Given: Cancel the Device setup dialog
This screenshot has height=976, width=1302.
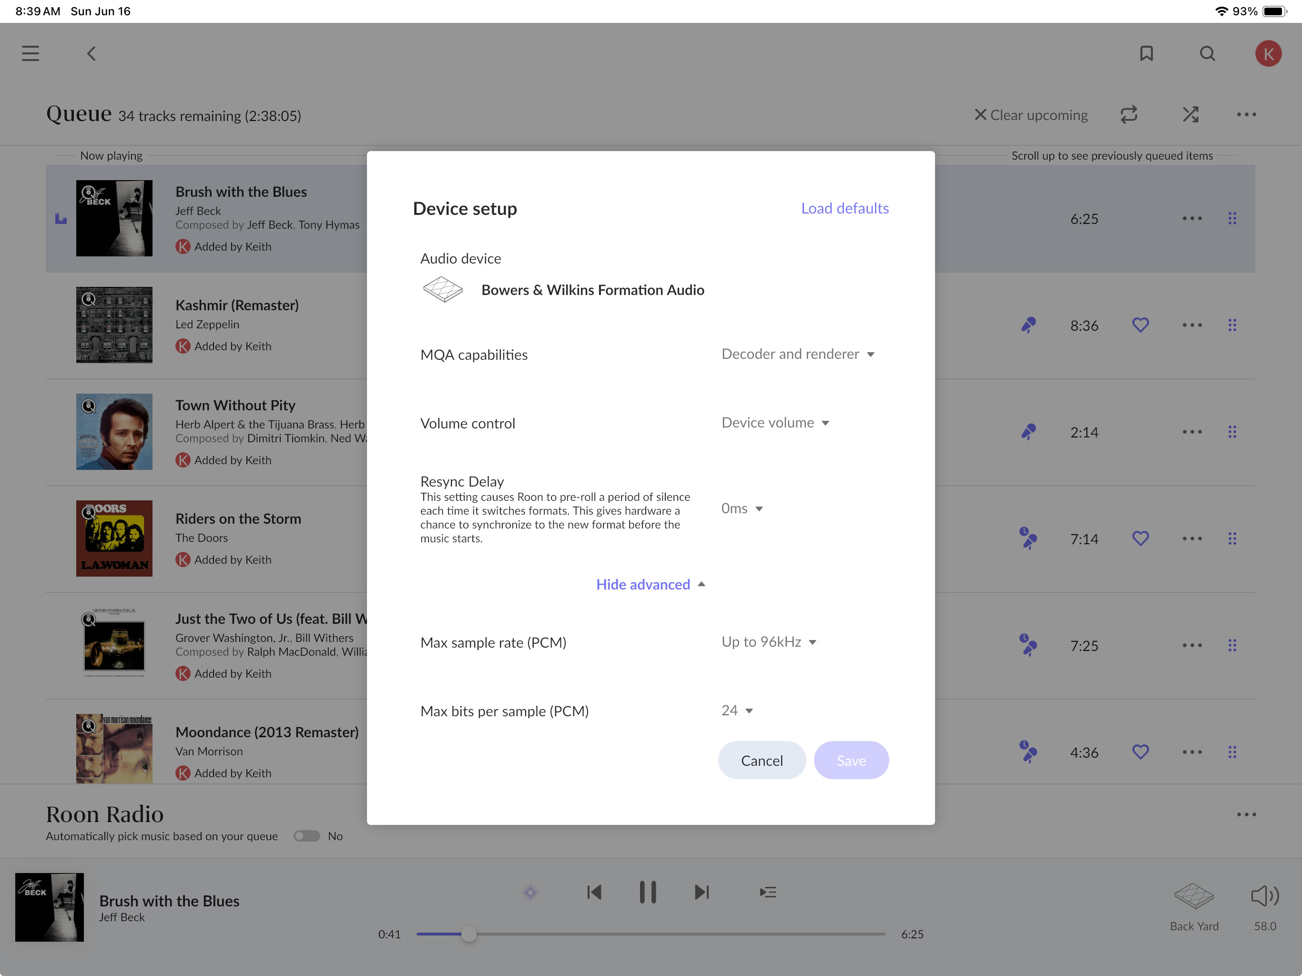Looking at the screenshot, I should [762, 760].
